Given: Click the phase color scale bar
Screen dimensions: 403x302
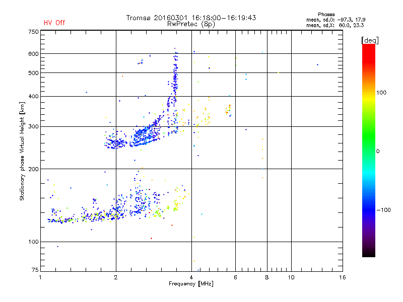Looking at the screenshot, I should 369,150.
